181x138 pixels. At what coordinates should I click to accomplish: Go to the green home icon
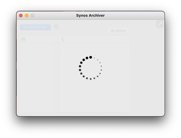pos(23,39)
